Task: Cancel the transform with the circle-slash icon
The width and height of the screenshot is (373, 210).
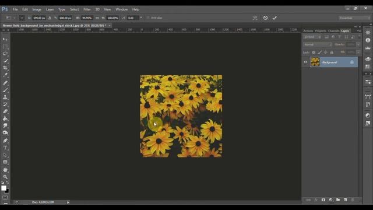Action: [266, 18]
